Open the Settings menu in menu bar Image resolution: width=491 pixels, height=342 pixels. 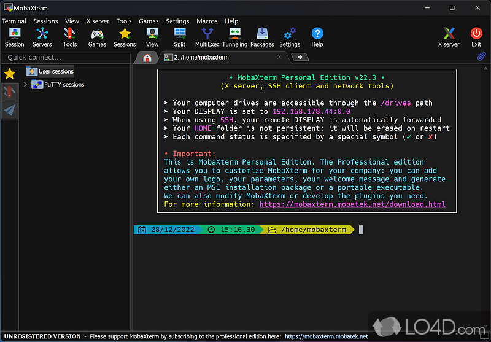(177, 21)
